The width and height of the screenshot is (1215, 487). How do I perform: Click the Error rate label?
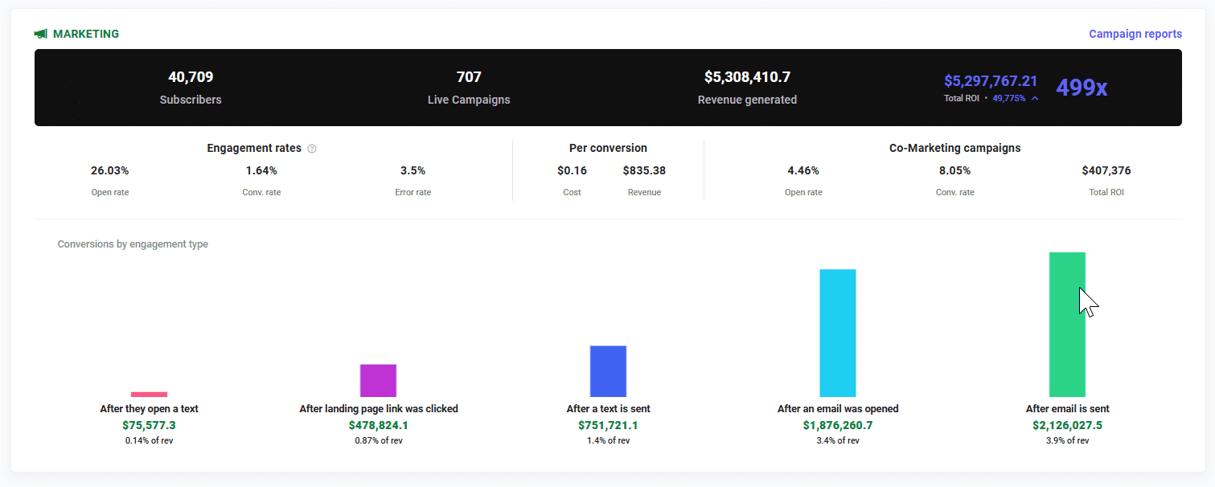click(413, 193)
